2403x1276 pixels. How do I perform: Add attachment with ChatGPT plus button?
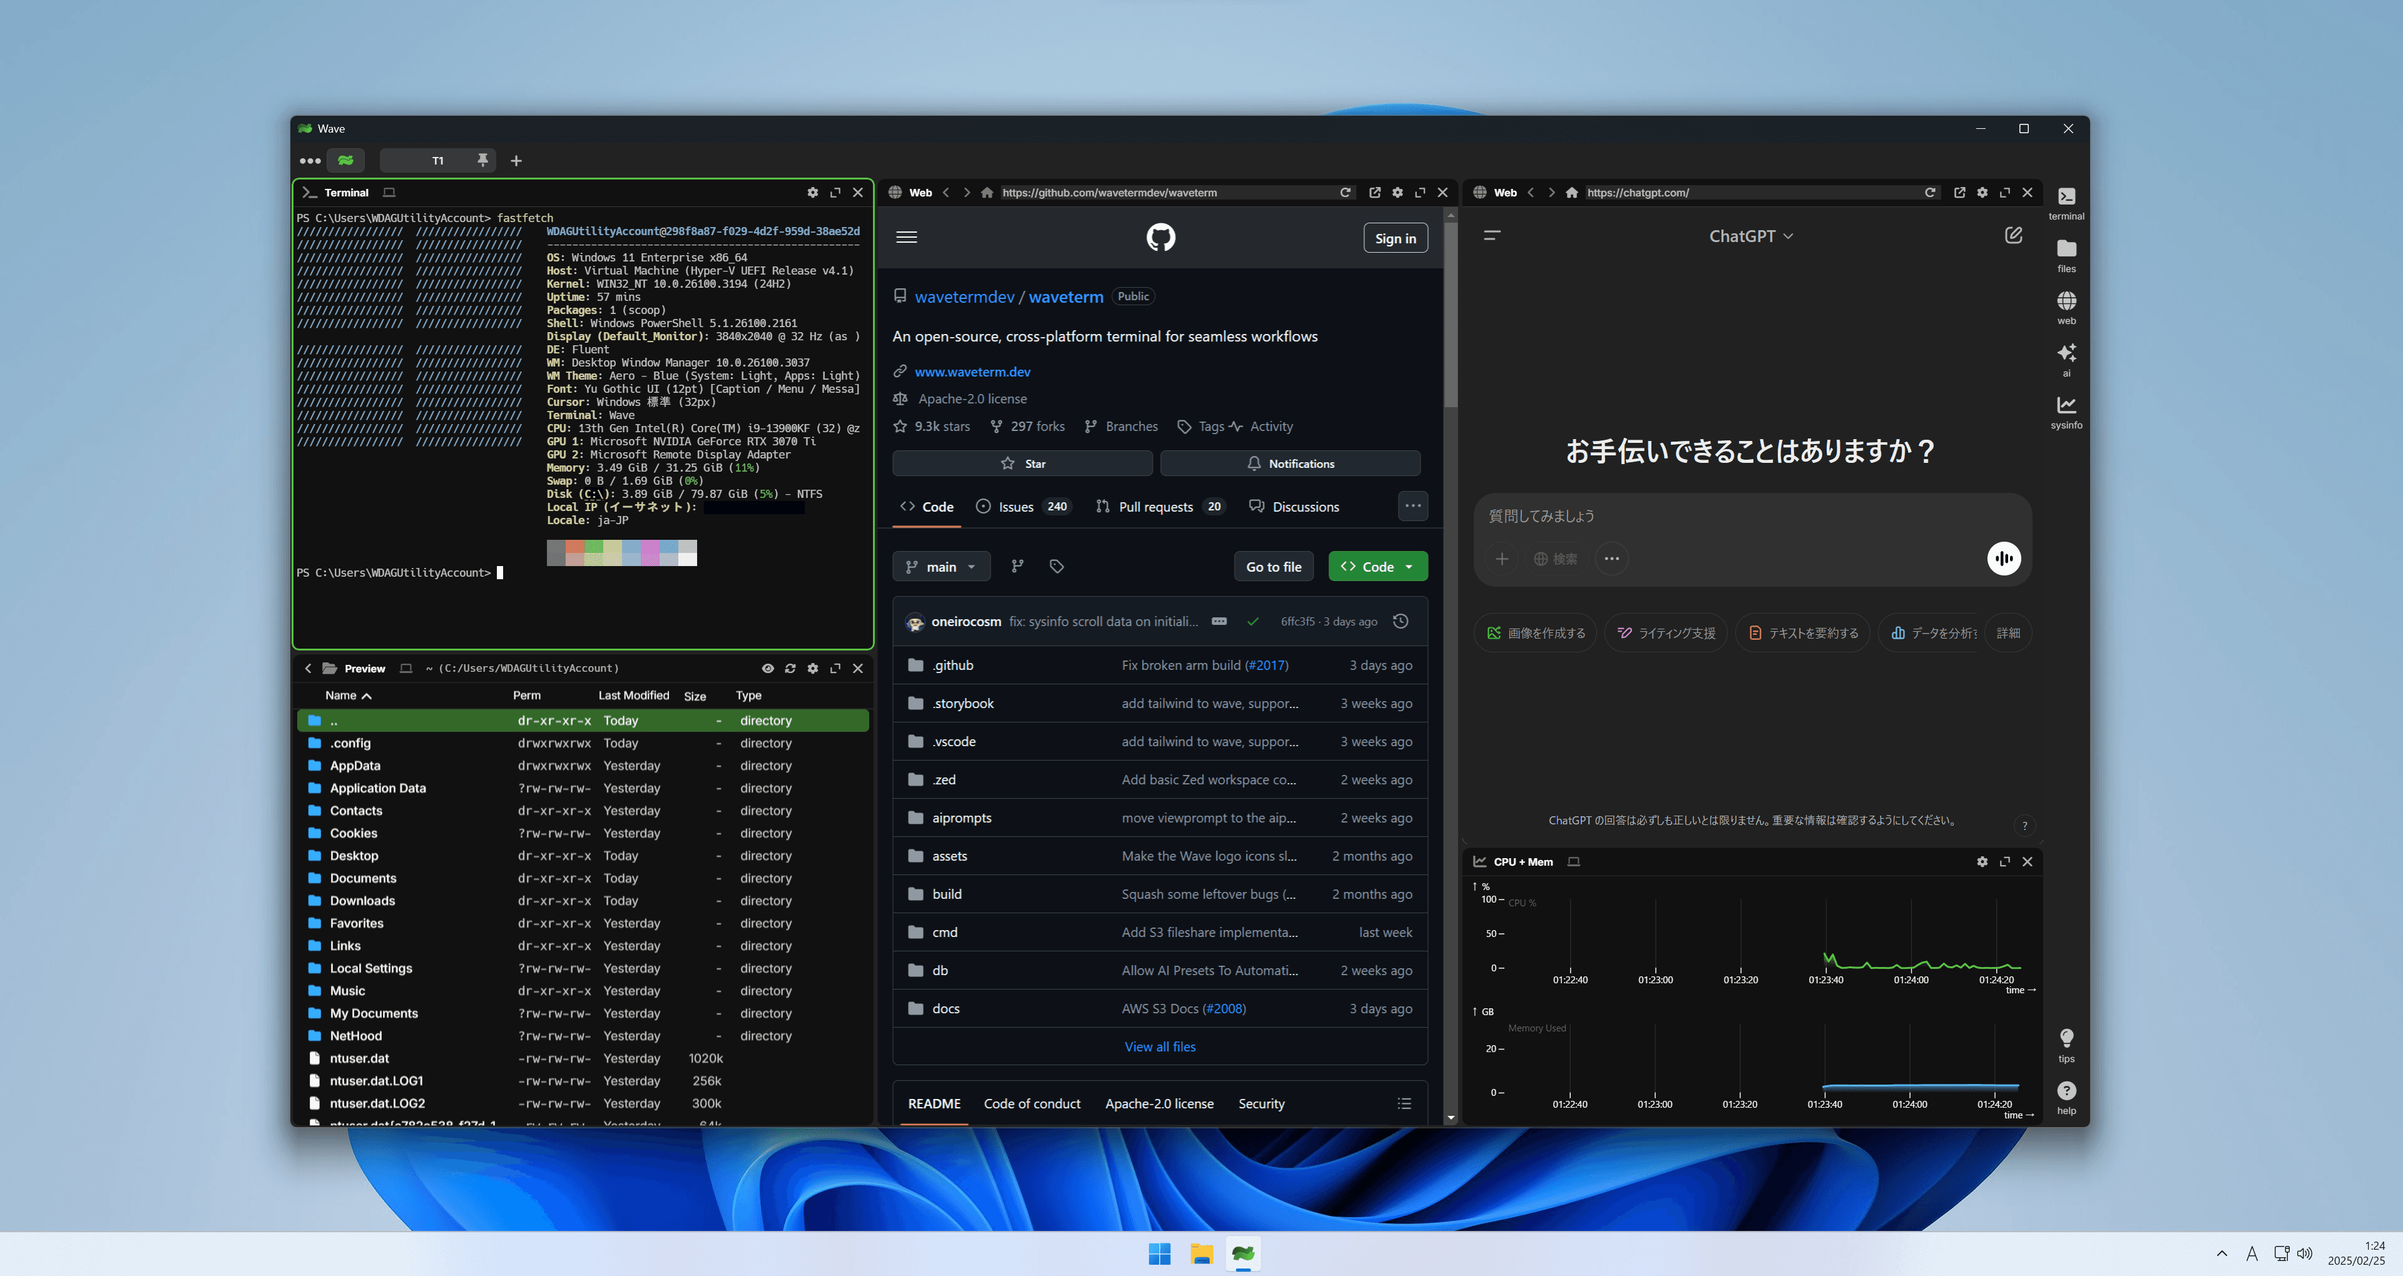1501,559
